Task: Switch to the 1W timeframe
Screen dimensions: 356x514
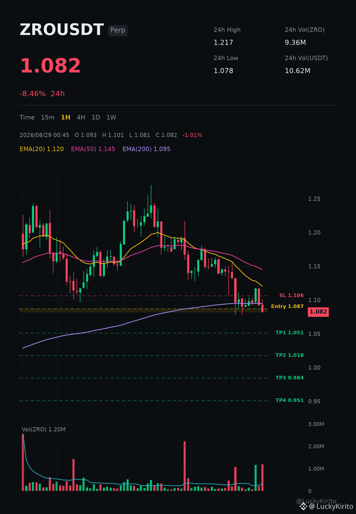Action: click(111, 118)
